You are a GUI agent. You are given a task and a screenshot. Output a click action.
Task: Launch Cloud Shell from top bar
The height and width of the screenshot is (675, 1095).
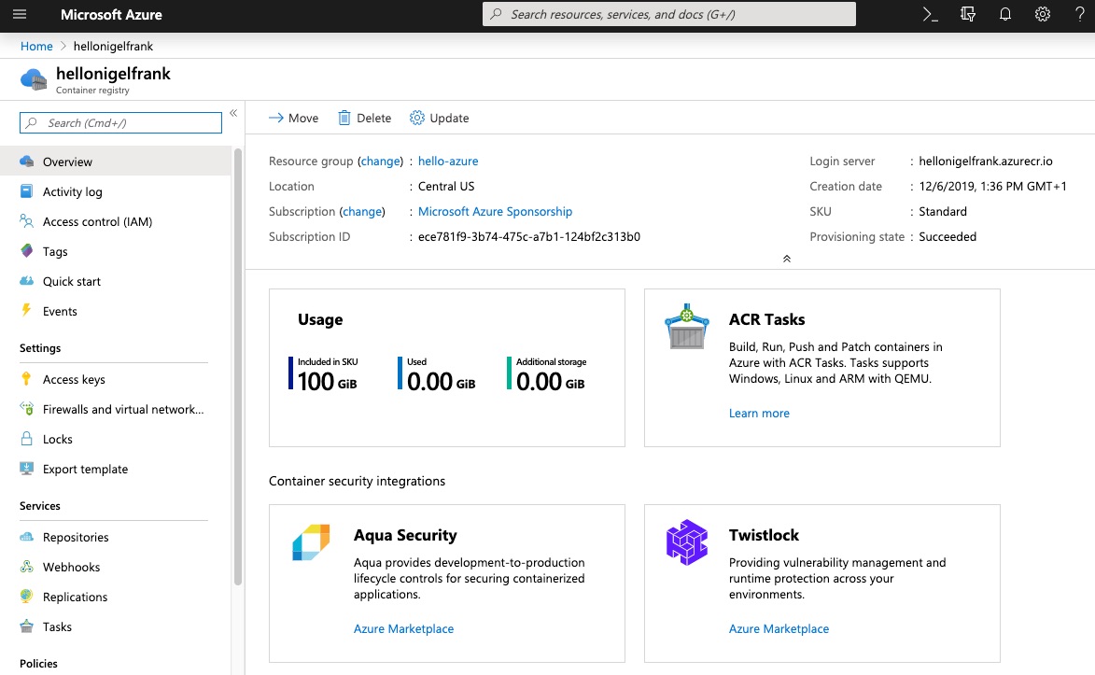click(x=930, y=14)
